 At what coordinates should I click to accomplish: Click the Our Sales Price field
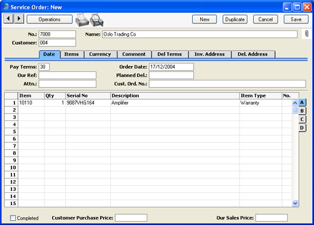click(272, 218)
